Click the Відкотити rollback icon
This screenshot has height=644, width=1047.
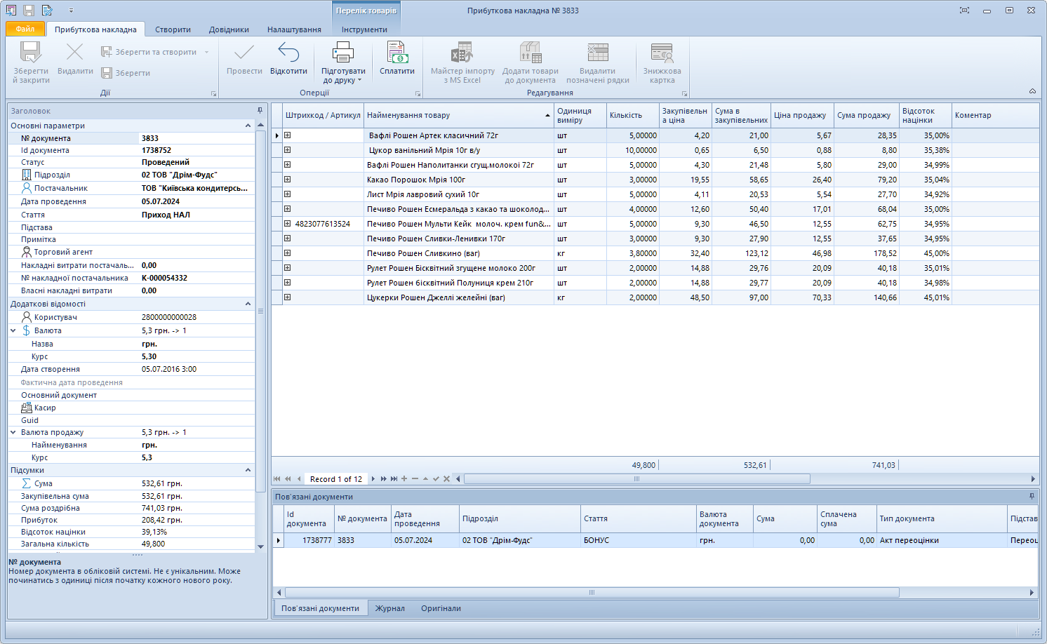288,53
